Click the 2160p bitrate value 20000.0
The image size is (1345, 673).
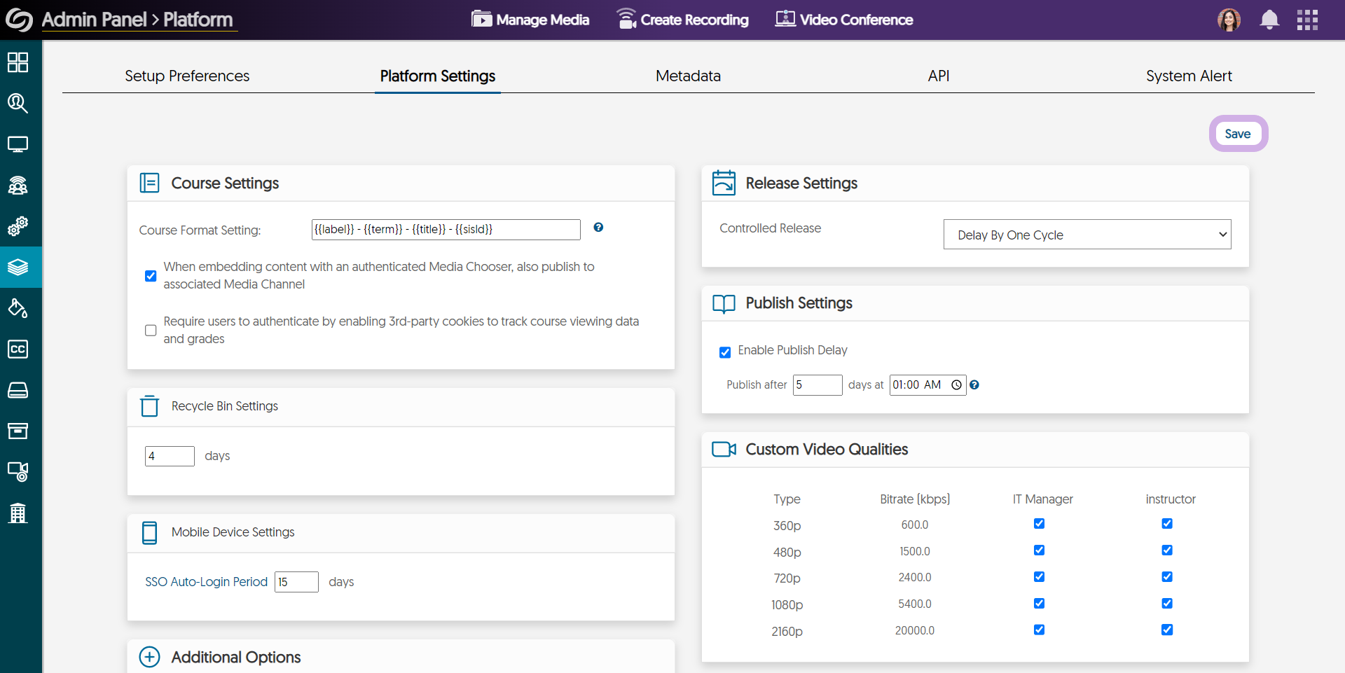tap(915, 631)
